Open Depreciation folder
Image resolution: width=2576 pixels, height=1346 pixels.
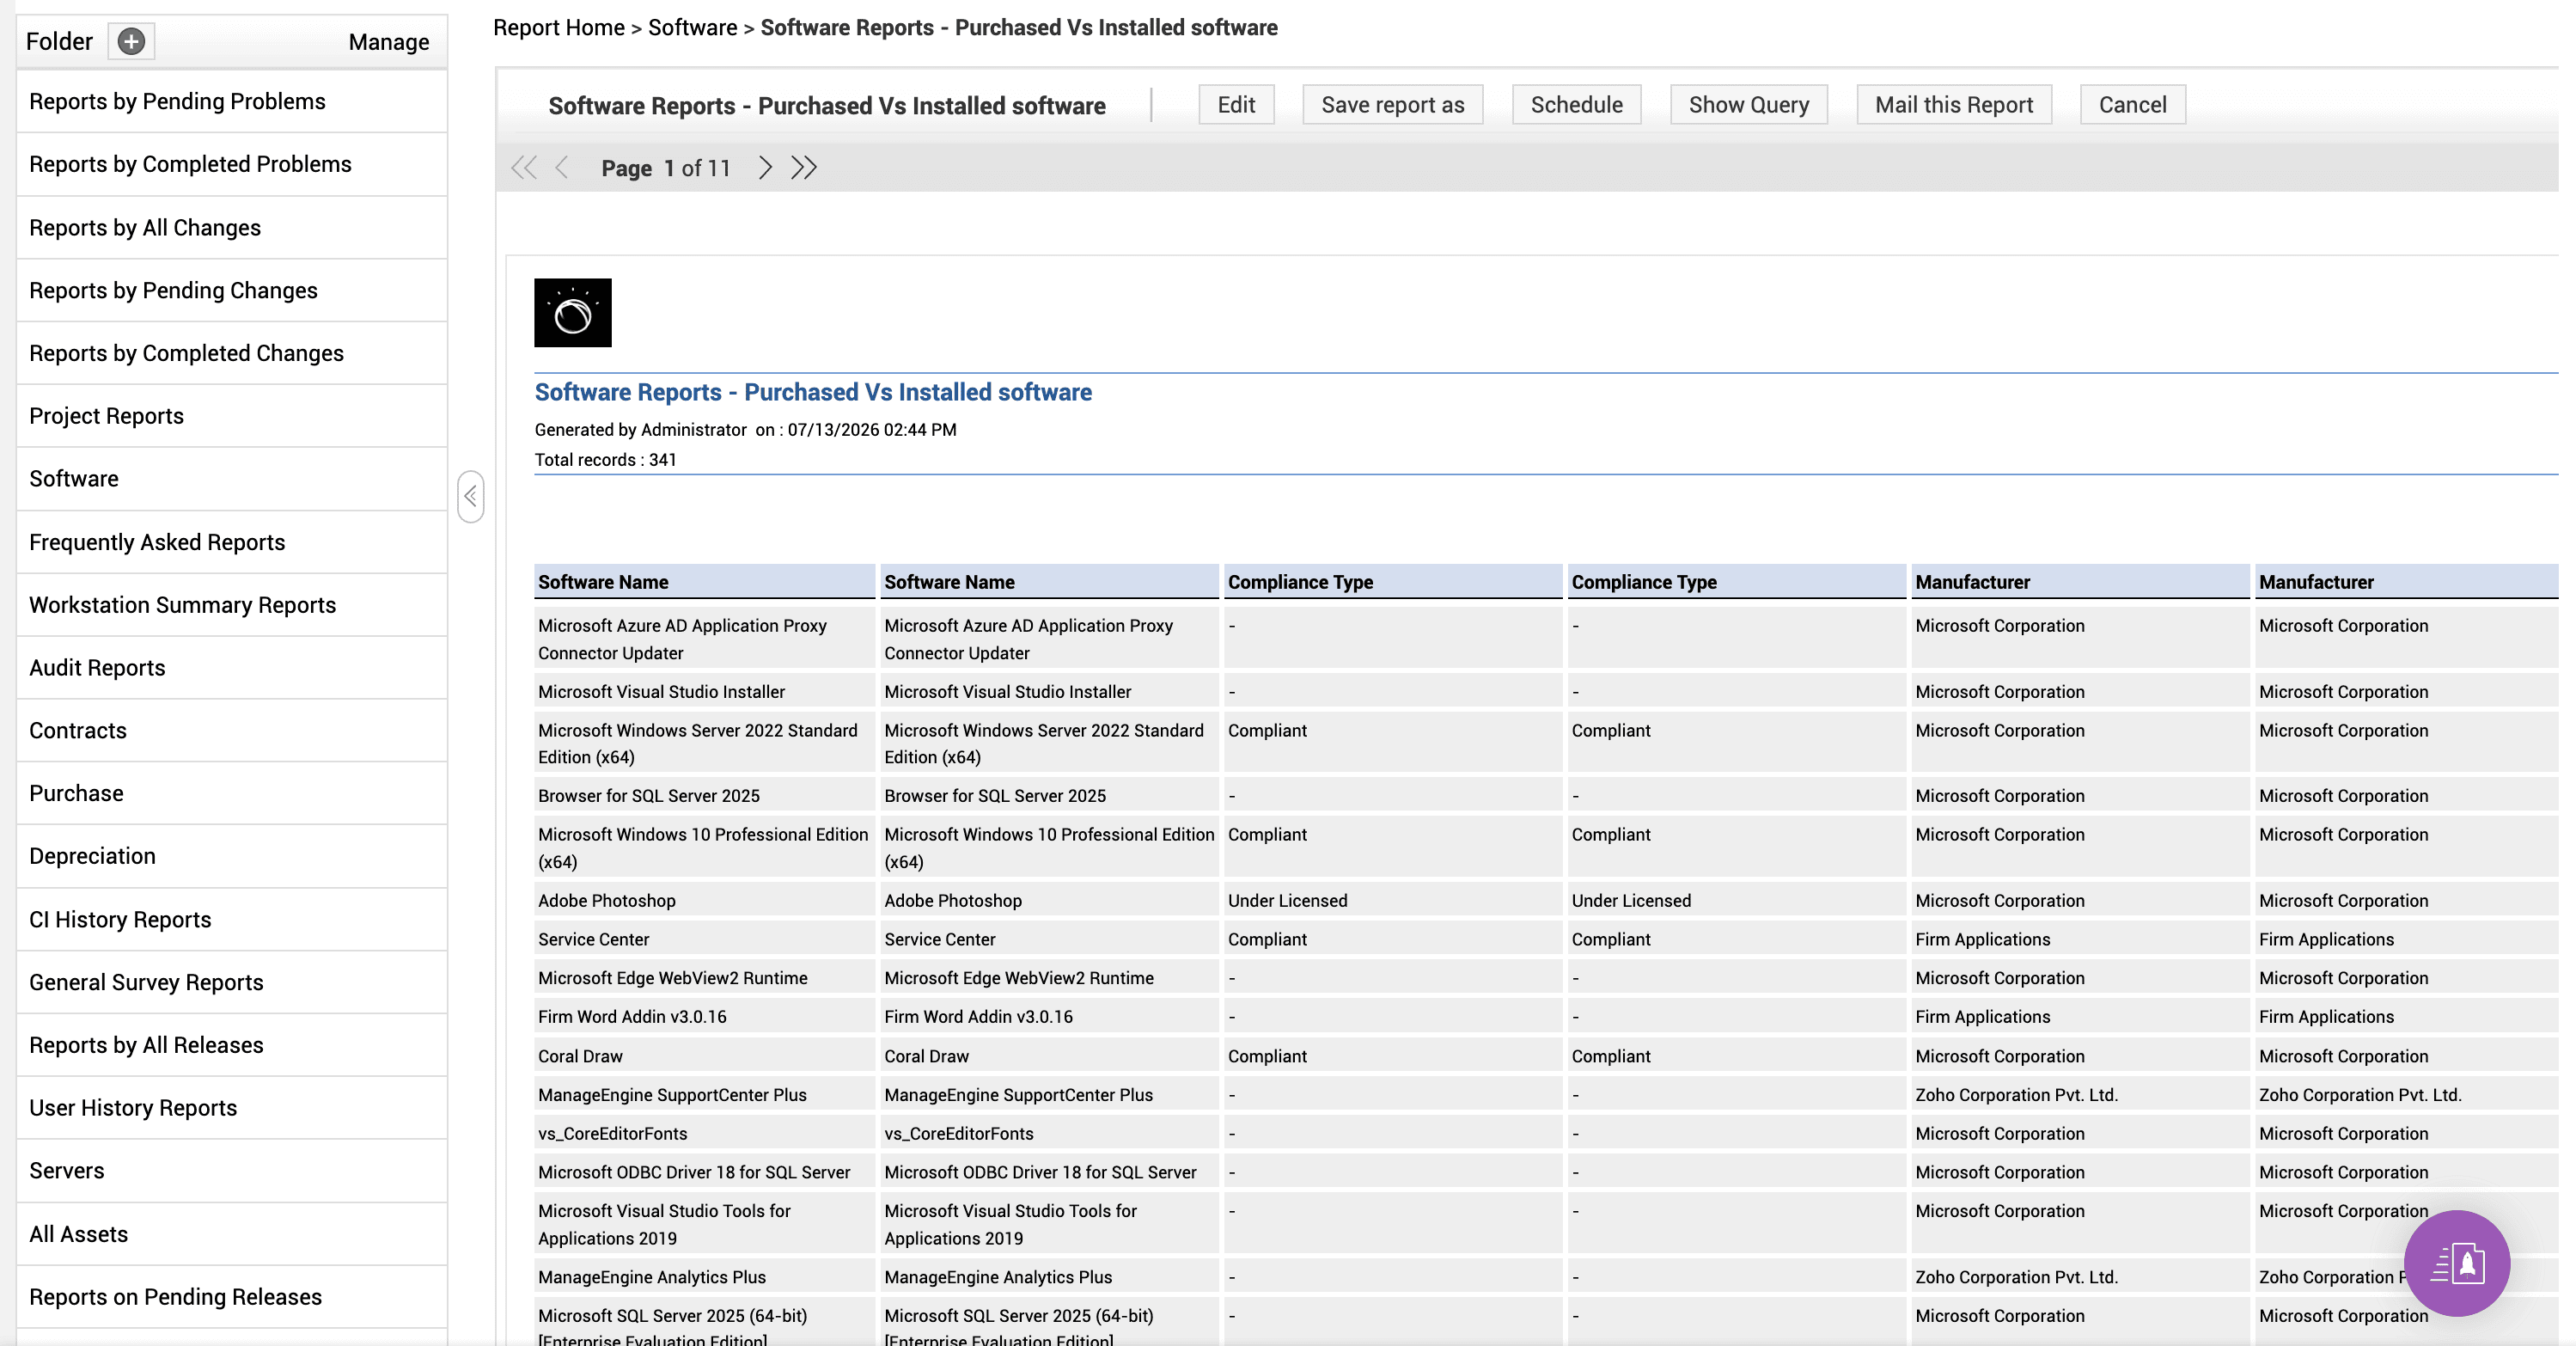coord(232,856)
